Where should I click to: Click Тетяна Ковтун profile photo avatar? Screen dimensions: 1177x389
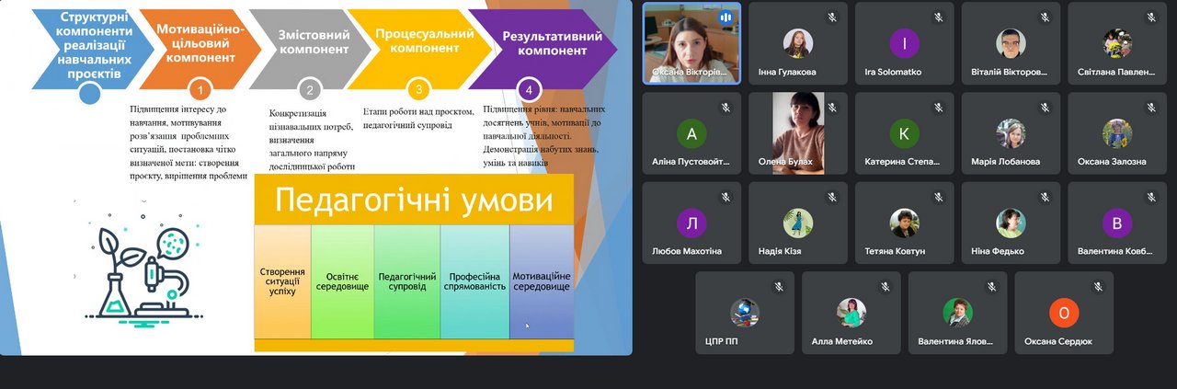tap(905, 223)
